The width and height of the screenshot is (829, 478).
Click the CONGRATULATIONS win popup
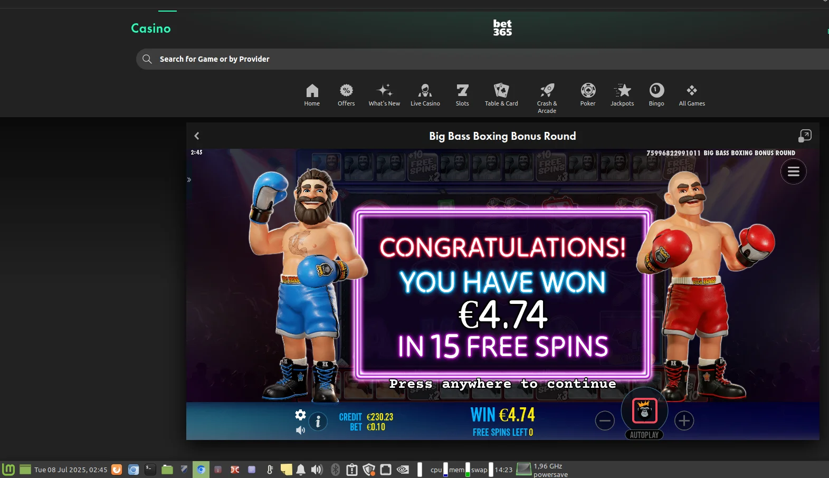(x=502, y=294)
